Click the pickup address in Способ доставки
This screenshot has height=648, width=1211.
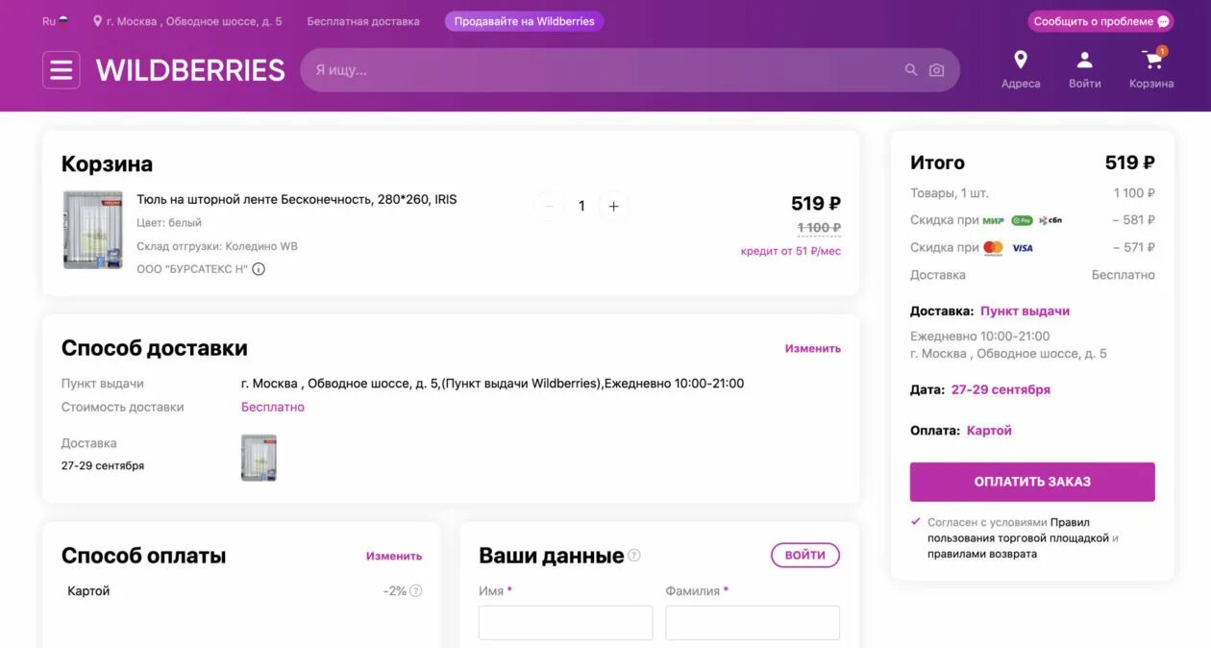(492, 384)
